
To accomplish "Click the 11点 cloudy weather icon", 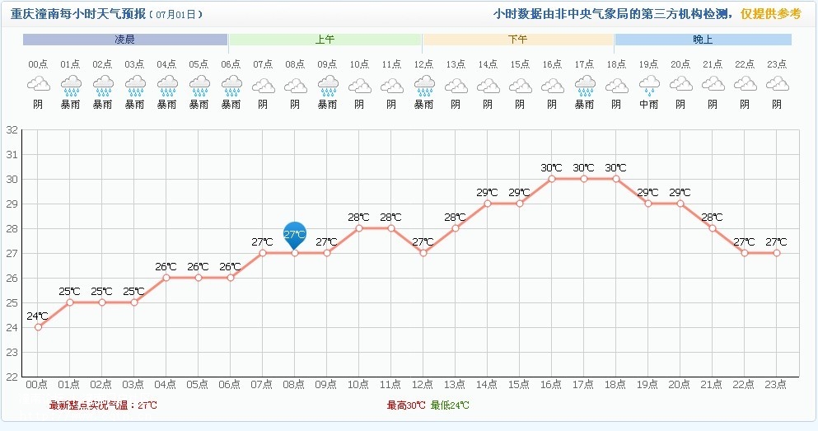I will point(392,84).
